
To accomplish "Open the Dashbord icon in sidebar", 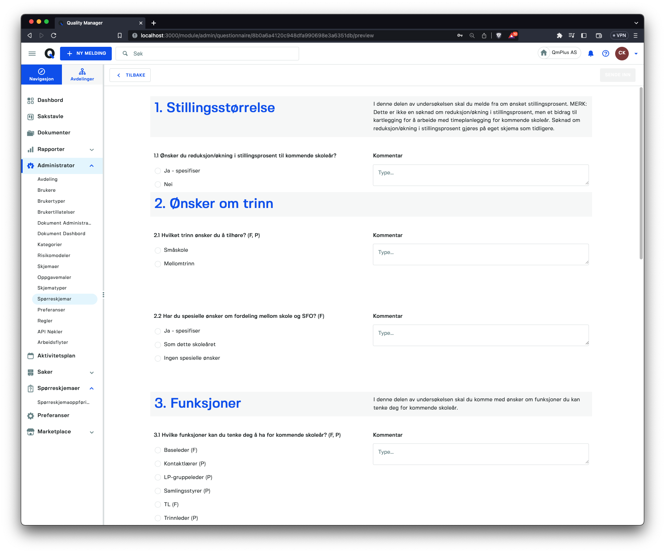I will click(x=31, y=100).
